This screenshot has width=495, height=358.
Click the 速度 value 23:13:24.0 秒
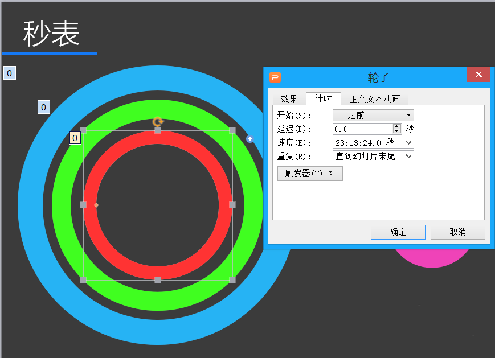[x=365, y=143]
